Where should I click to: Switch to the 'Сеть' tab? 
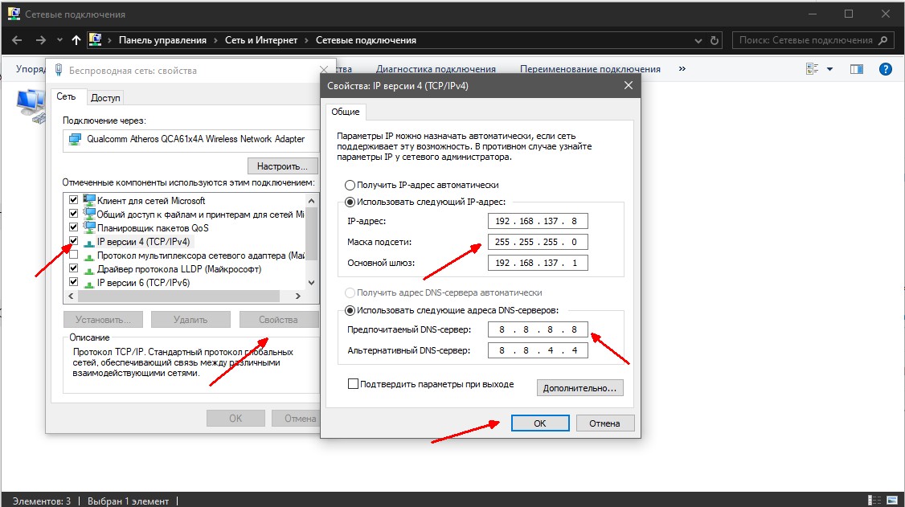(x=66, y=97)
